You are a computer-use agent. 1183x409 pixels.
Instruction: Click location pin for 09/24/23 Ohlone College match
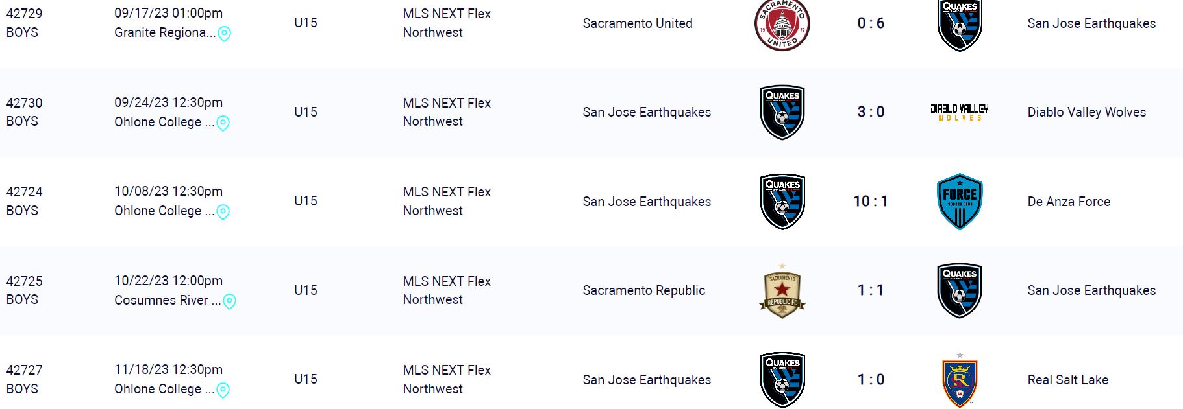(223, 123)
